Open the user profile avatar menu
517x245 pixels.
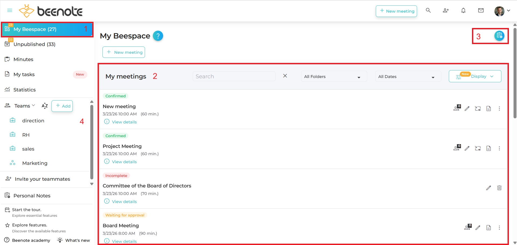pyautogui.click(x=502, y=11)
